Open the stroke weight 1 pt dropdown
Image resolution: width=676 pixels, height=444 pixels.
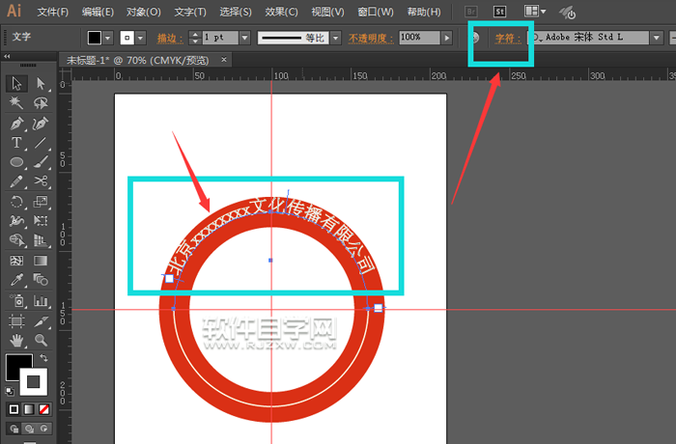pos(243,38)
